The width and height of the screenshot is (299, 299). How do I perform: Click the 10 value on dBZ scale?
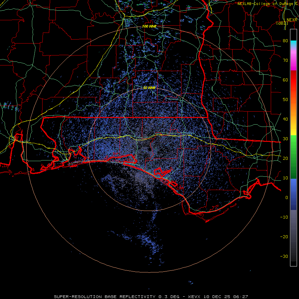click(285, 178)
